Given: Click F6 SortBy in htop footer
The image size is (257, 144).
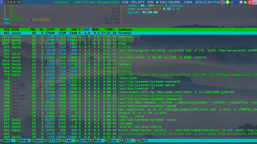Looking at the screenshot, I should coord(82,140).
